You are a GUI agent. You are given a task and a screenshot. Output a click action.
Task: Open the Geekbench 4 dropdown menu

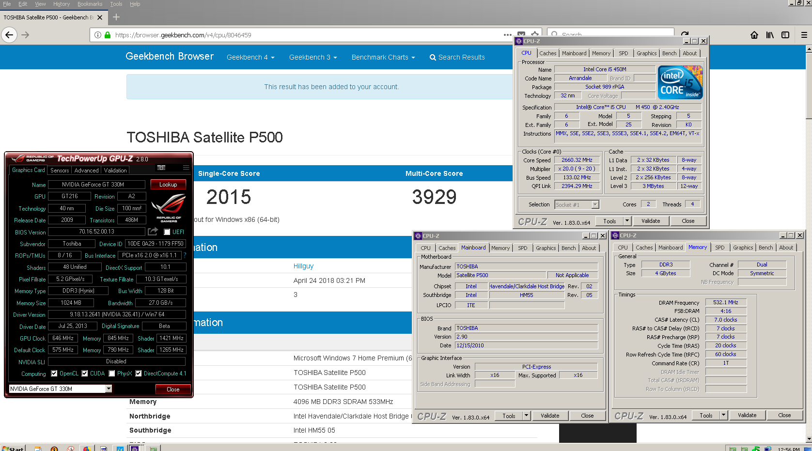pyautogui.click(x=250, y=57)
